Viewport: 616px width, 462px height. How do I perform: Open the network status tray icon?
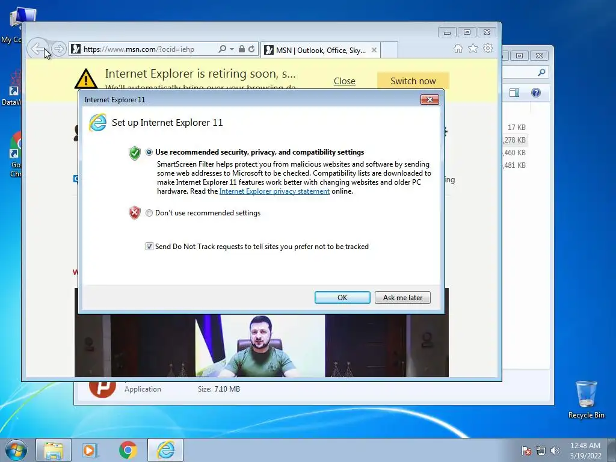[x=541, y=451]
